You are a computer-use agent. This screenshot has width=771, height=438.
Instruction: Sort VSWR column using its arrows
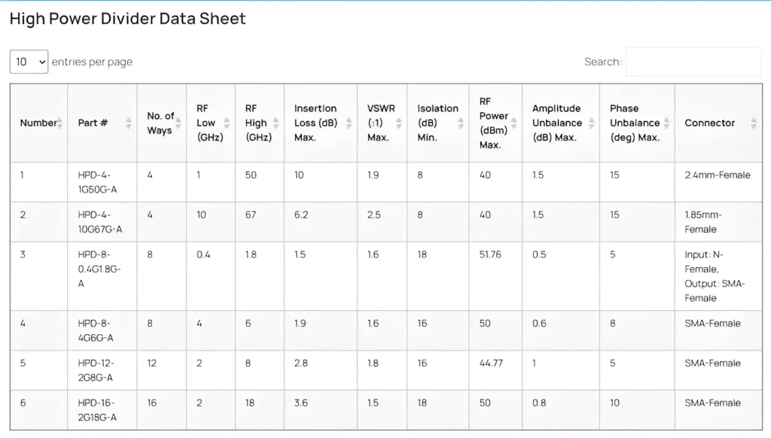399,123
